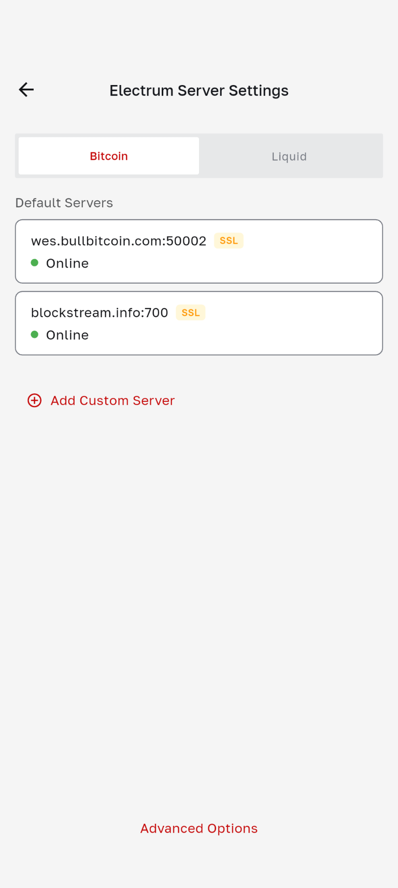
Task: Click green status dot for wes.bullbitcoin.com
Action: pyautogui.click(x=35, y=263)
